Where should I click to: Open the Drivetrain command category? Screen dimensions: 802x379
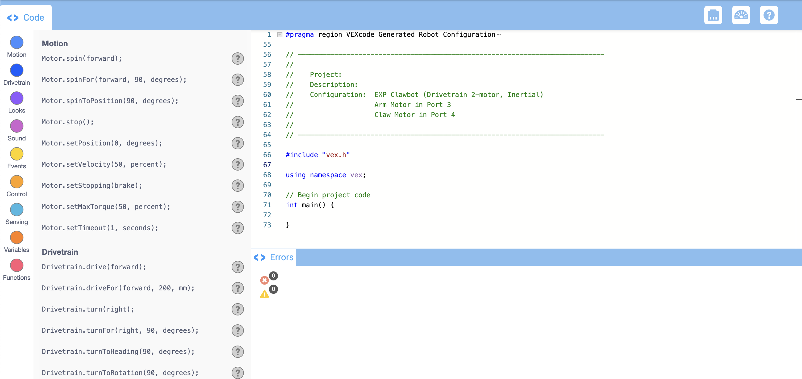(16, 70)
